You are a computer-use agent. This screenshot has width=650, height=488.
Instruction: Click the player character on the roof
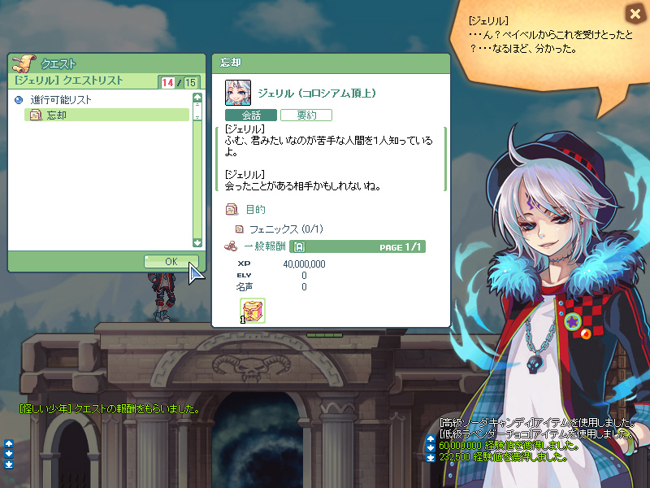(x=164, y=297)
